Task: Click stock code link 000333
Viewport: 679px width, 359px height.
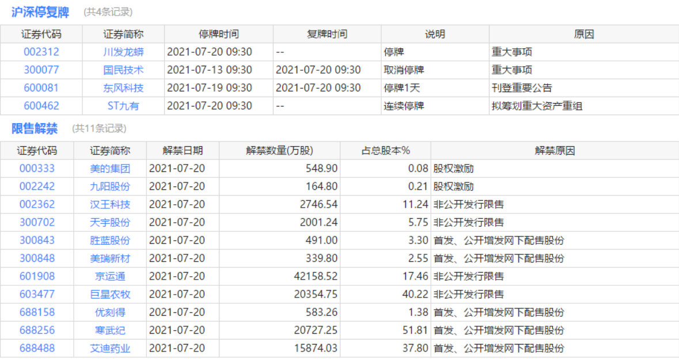Action: [37, 169]
